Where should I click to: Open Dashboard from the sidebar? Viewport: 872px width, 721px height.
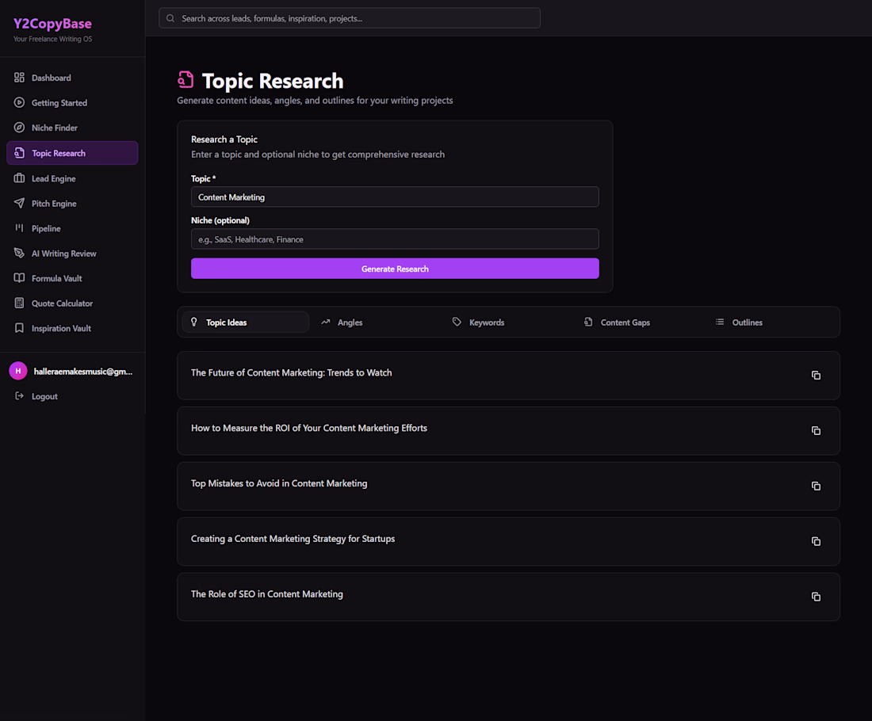tap(51, 78)
